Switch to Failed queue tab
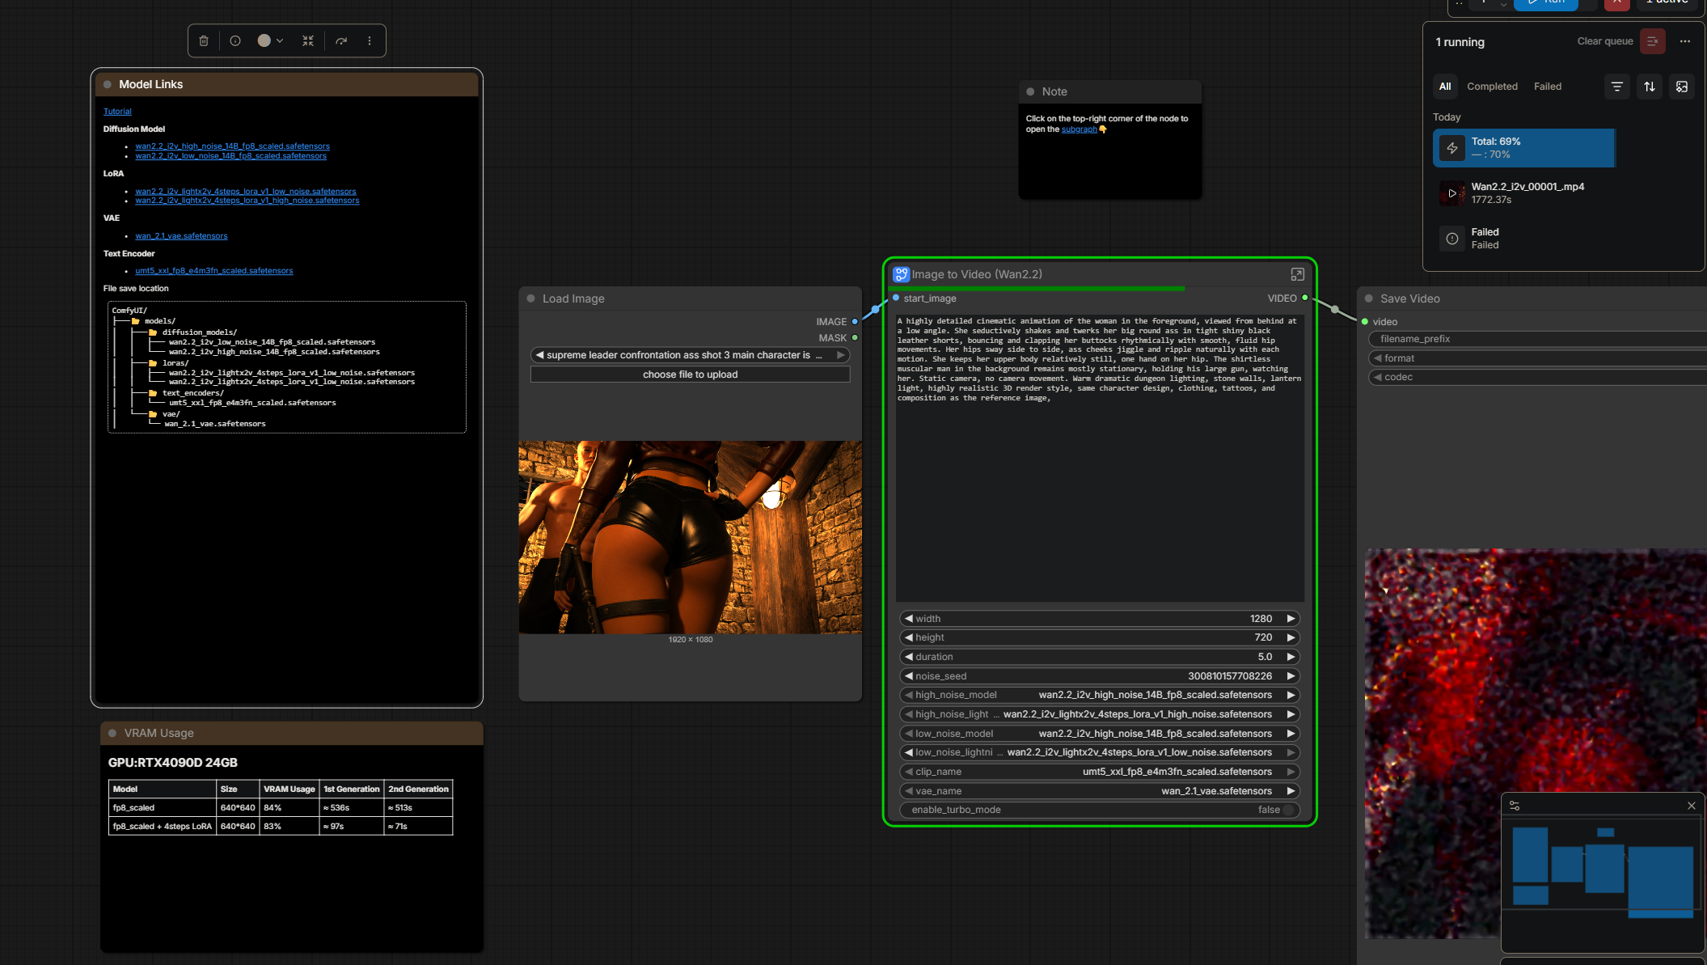 pyautogui.click(x=1547, y=87)
